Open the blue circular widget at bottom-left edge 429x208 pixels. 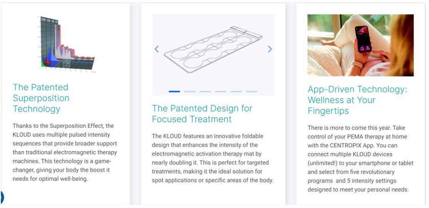click(x=2, y=196)
